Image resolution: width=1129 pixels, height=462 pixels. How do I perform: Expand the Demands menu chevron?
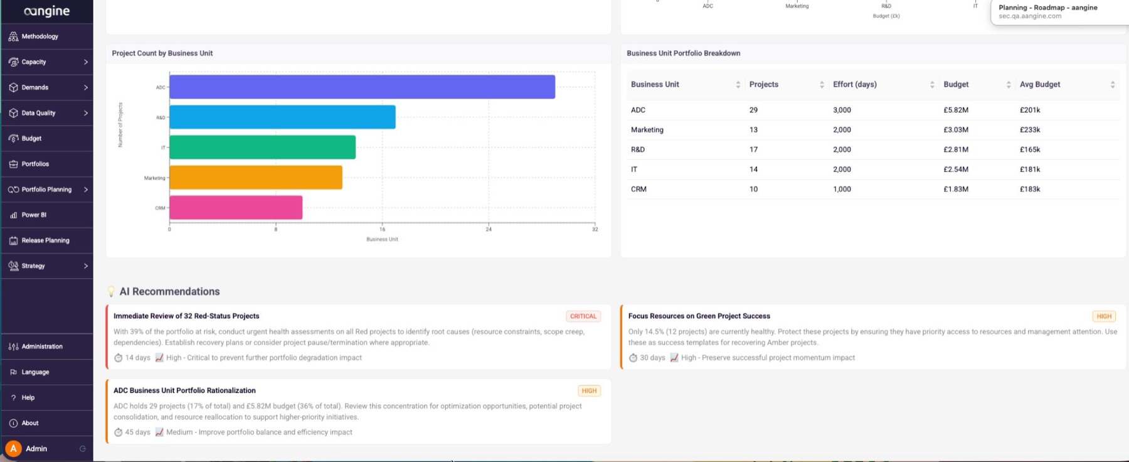(86, 88)
